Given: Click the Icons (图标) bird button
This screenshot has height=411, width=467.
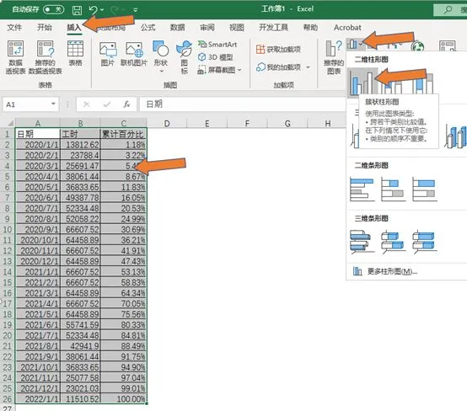Looking at the screenshot, I should [x=185, y=57].
